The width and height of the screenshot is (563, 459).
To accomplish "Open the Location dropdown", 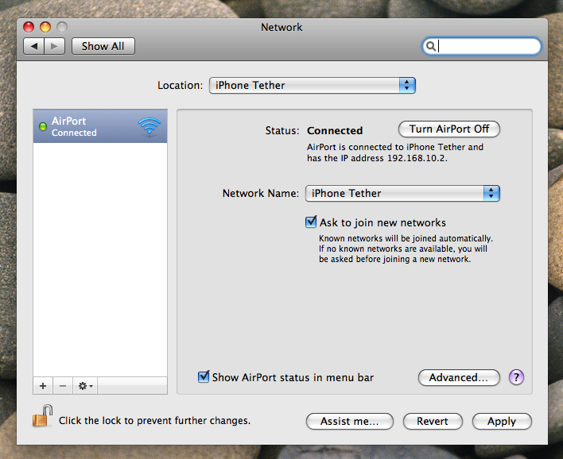I will coord(313,85).
